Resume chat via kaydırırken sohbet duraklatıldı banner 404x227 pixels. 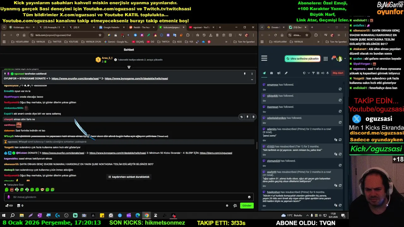129,177
